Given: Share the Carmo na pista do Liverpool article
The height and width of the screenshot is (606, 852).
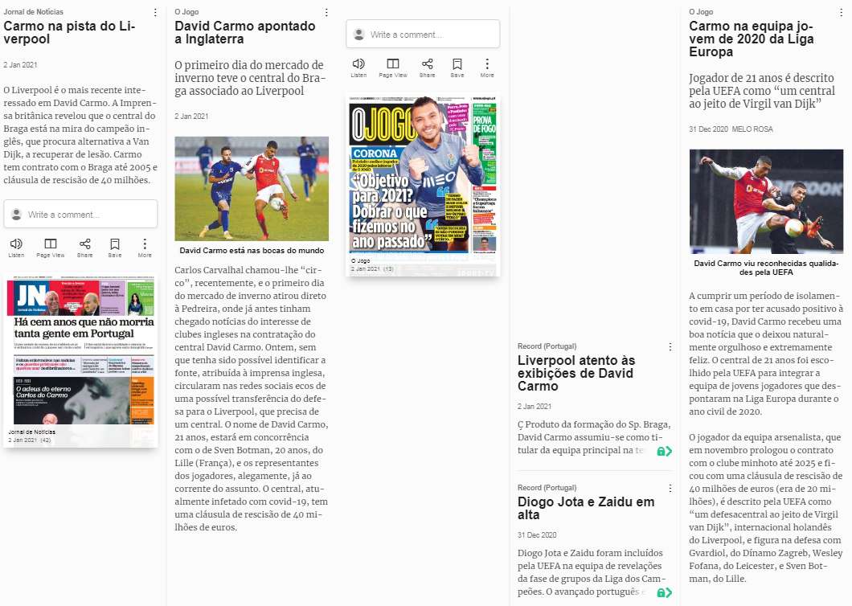Looking at the screenshot, I should (84, 244).
